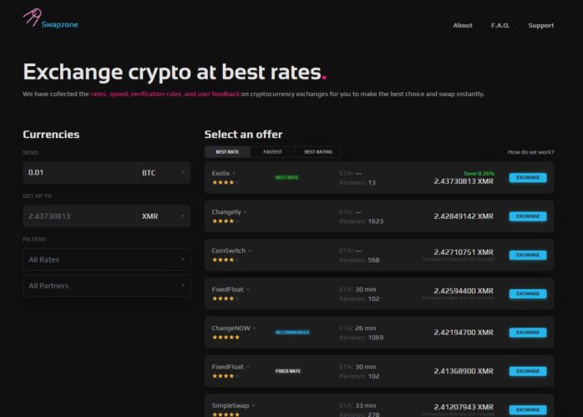Click the Swapzone logo icon
This screenshot has height=417, width=583.
[31, 17]
